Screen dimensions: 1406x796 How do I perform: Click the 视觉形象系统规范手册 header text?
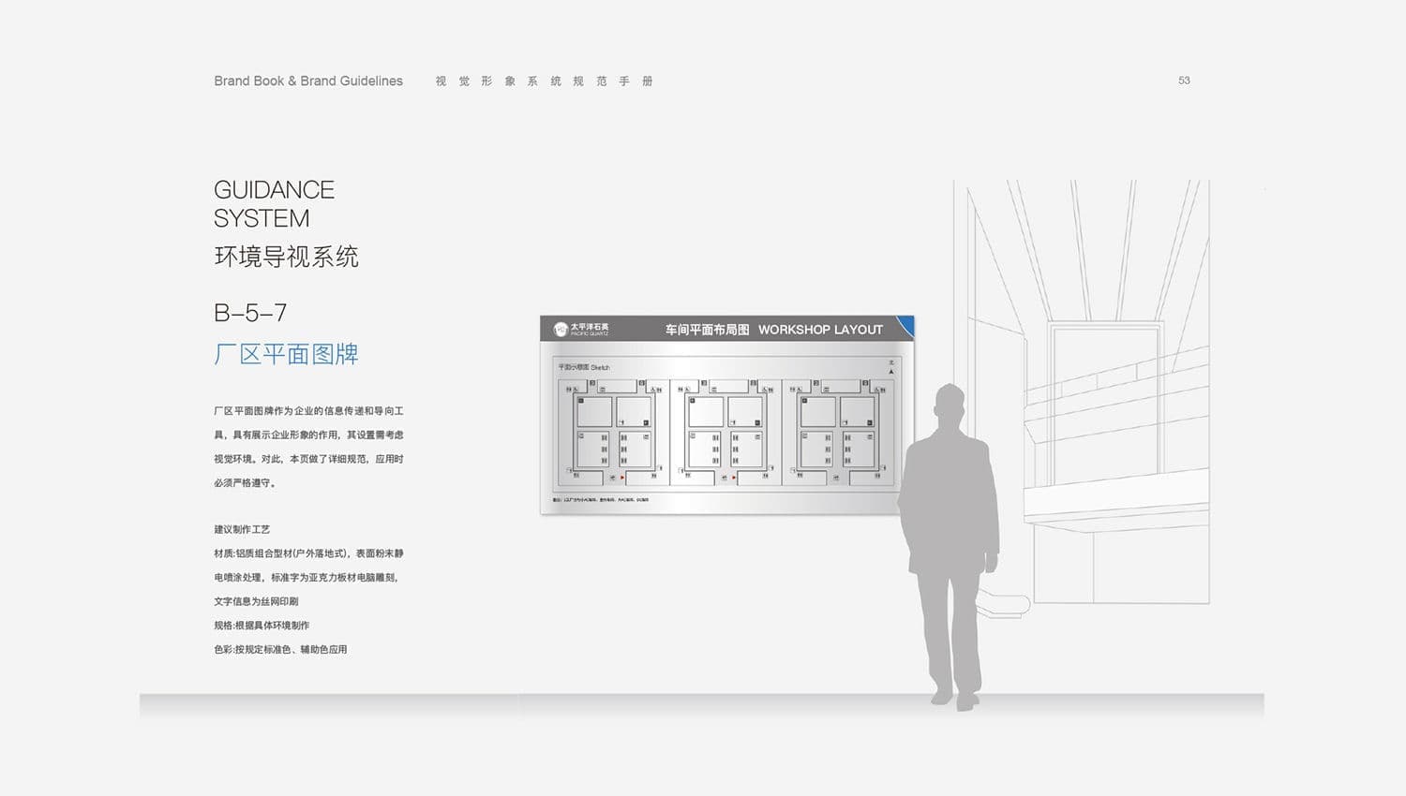(544, 81)
